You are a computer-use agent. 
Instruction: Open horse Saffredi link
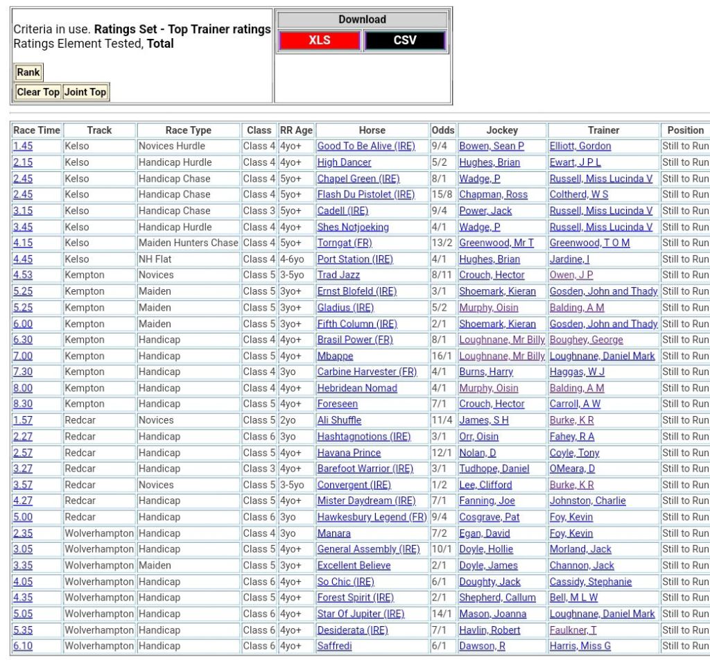click(334, 646)
